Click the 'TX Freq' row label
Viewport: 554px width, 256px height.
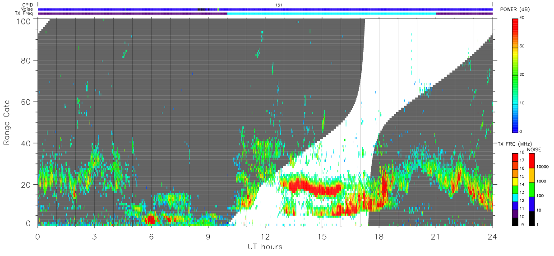(x=24, y=14)
